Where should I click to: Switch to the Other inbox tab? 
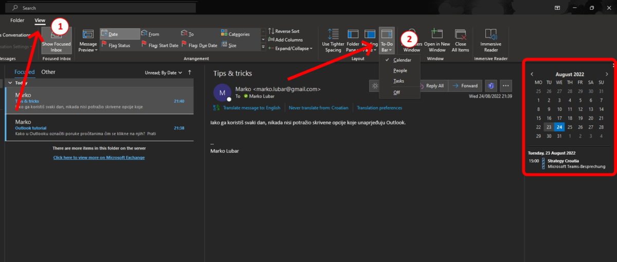click(48, 72)
